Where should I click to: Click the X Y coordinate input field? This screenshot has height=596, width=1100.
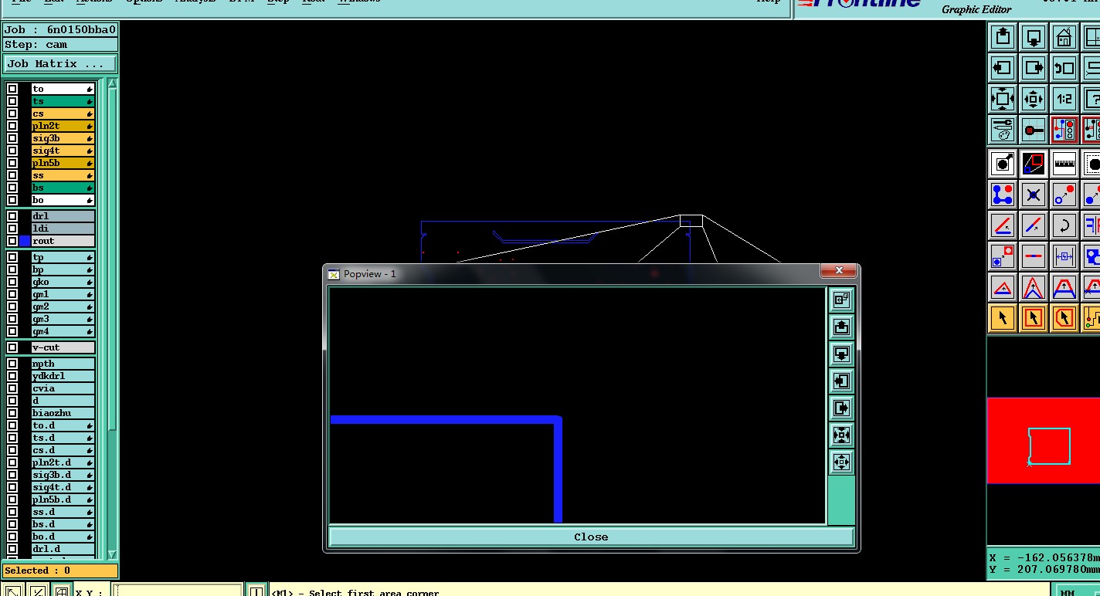click(x=178, y=591)
